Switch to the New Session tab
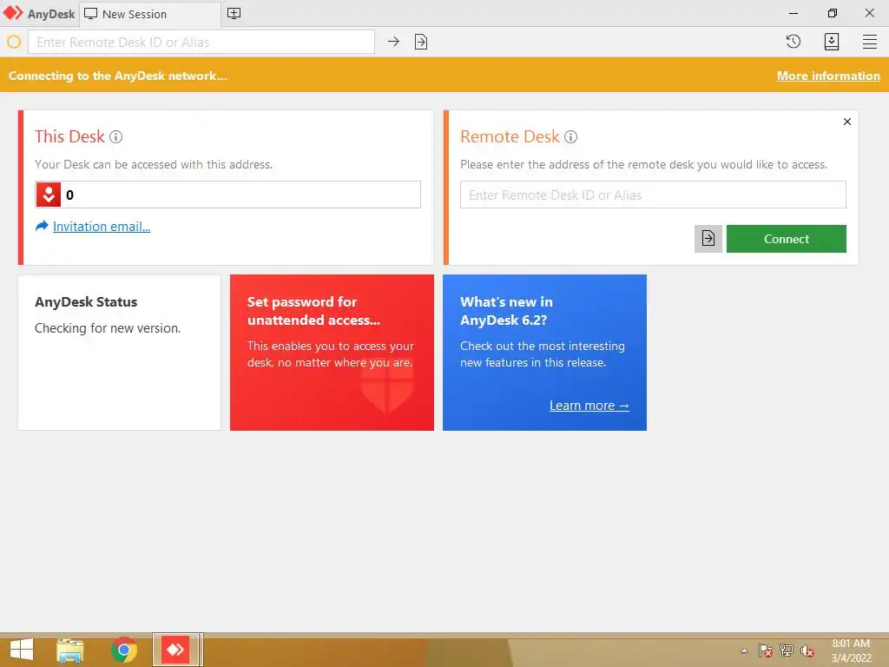 click(149, 14)
